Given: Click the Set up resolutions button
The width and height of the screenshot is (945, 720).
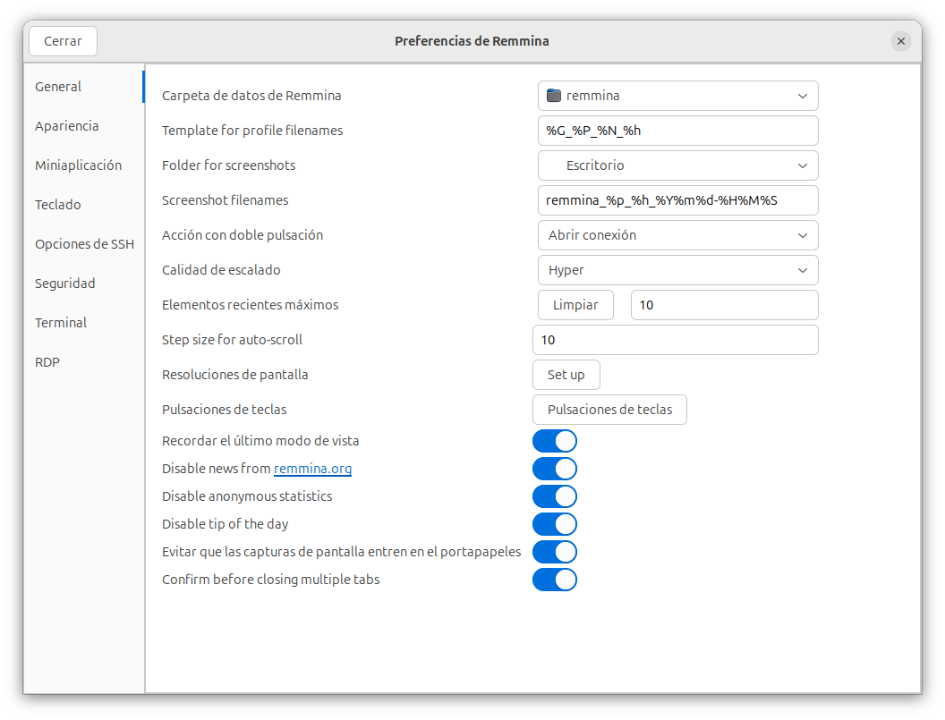Looking at the screenshot, I should 566,375.
